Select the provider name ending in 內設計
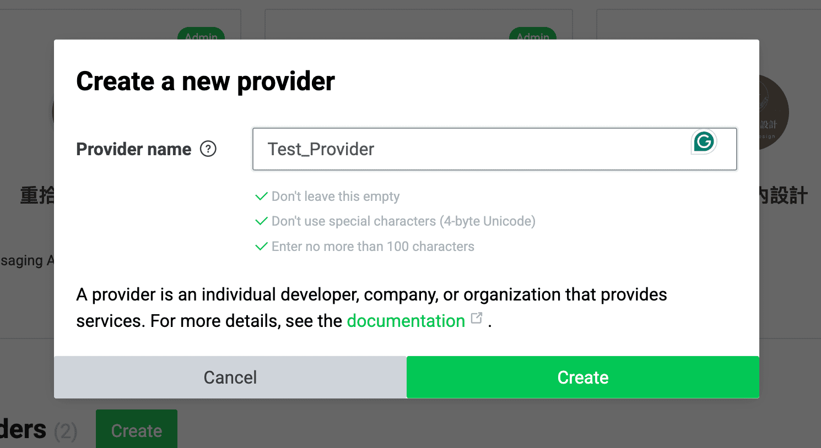This screenshot has height=448, width=821. tap(783, 196)
